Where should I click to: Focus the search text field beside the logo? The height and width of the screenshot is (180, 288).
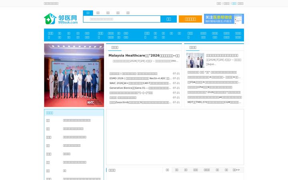point(122,19)
